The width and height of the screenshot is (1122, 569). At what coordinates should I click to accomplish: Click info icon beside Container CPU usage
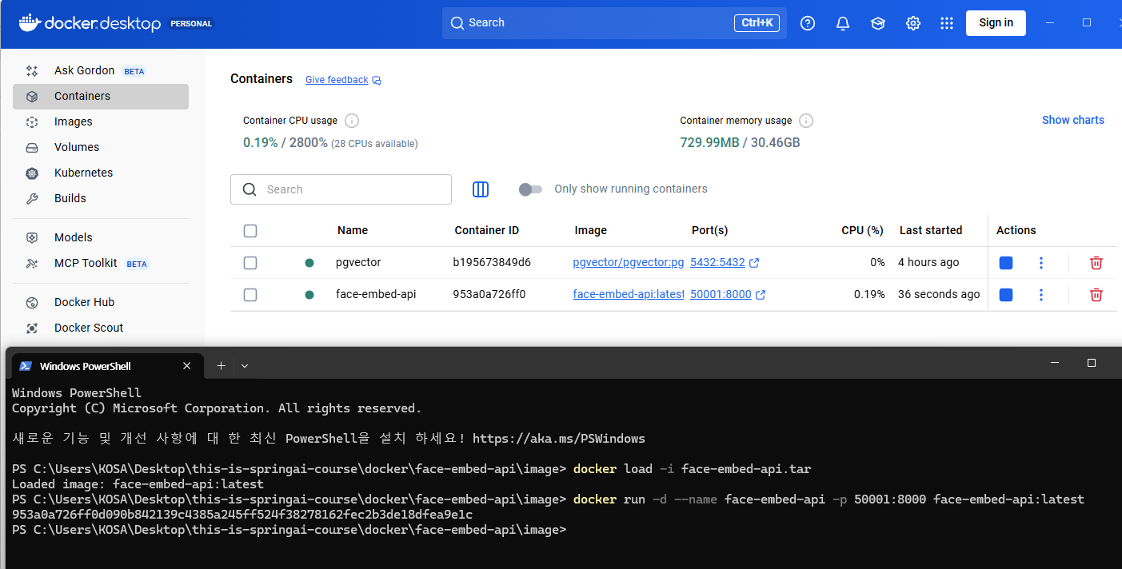point(352,121)
